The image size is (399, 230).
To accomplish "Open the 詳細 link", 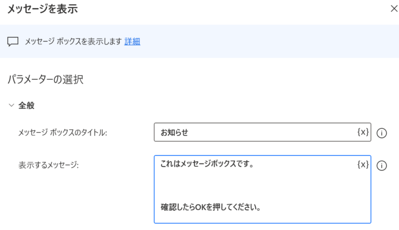I will tap(132, 42).
